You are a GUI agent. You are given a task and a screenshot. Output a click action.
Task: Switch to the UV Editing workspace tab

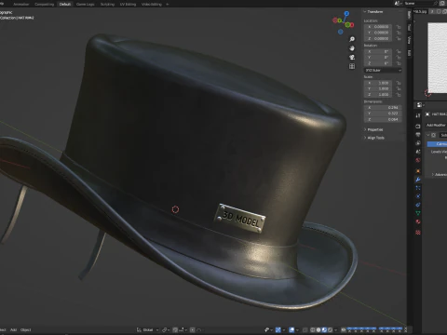click(128, 4)
